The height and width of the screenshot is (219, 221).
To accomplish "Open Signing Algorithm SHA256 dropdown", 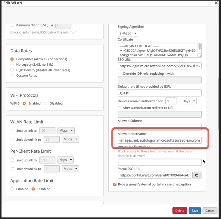I will pyautogui.click(x=128, y=33).
